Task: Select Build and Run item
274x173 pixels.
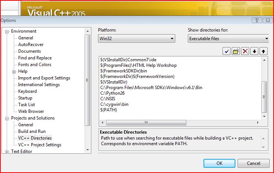Action: tap(32, 131)
